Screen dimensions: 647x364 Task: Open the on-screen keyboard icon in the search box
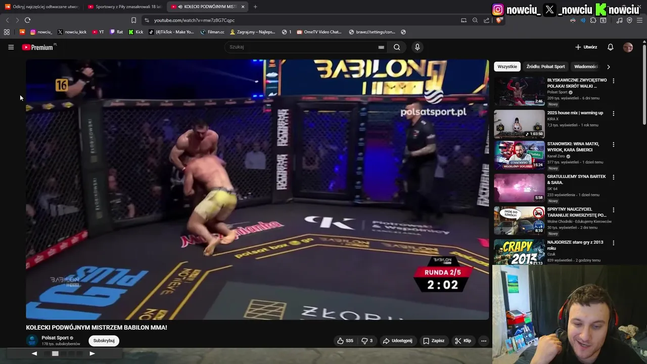tap(381, 47)
